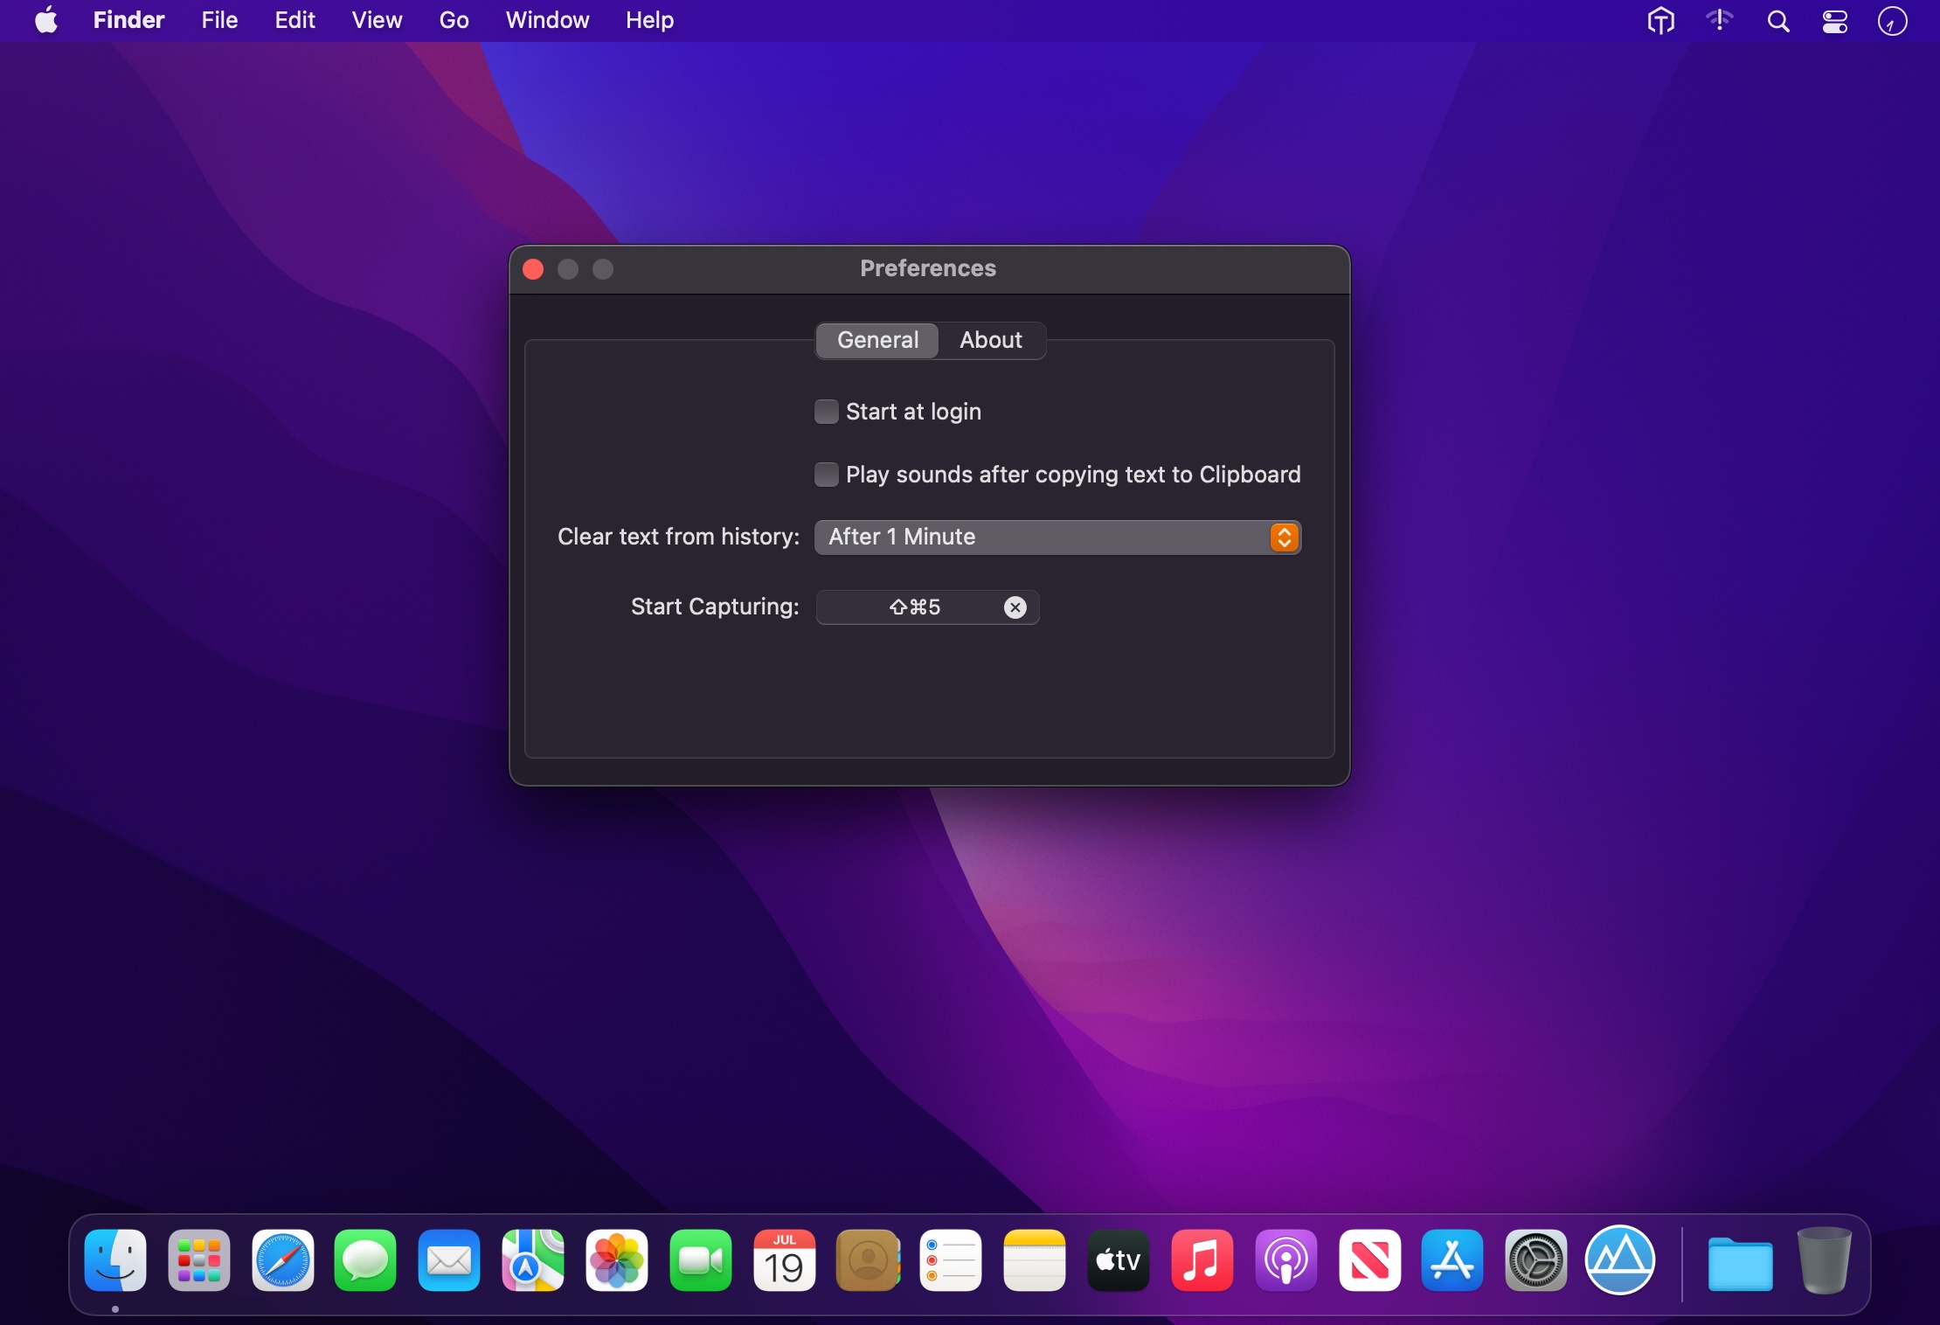The width and height of the screenshot is (1940, 1325).
Task: Clear the Start Capturing shortcut
Action: (x=1015, y=607)
